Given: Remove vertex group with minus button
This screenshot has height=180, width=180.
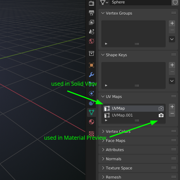Looking at the screenshot, I should (172, 30).
